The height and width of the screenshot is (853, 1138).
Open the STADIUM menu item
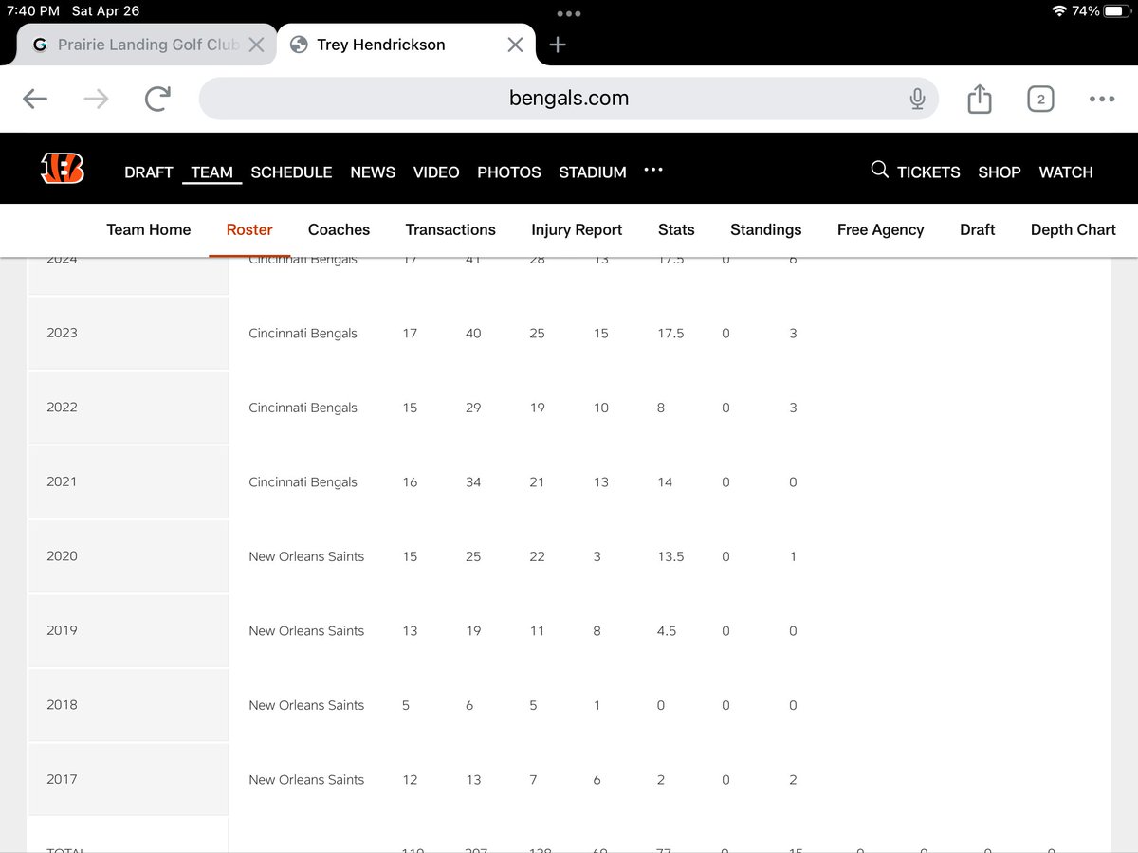[x=593, y=172]
